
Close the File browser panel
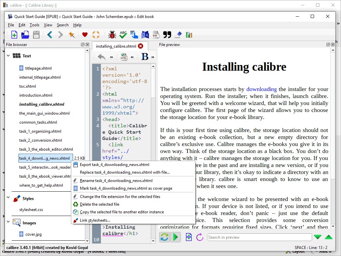point(88,44)
